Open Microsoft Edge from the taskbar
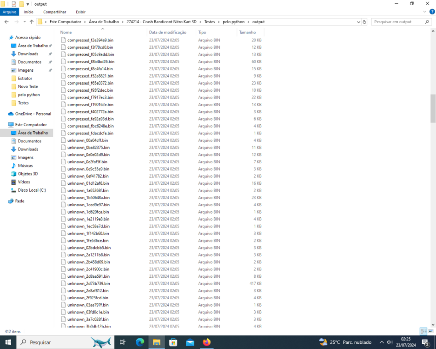The image size is (436, 349). (x=140, y=342)
